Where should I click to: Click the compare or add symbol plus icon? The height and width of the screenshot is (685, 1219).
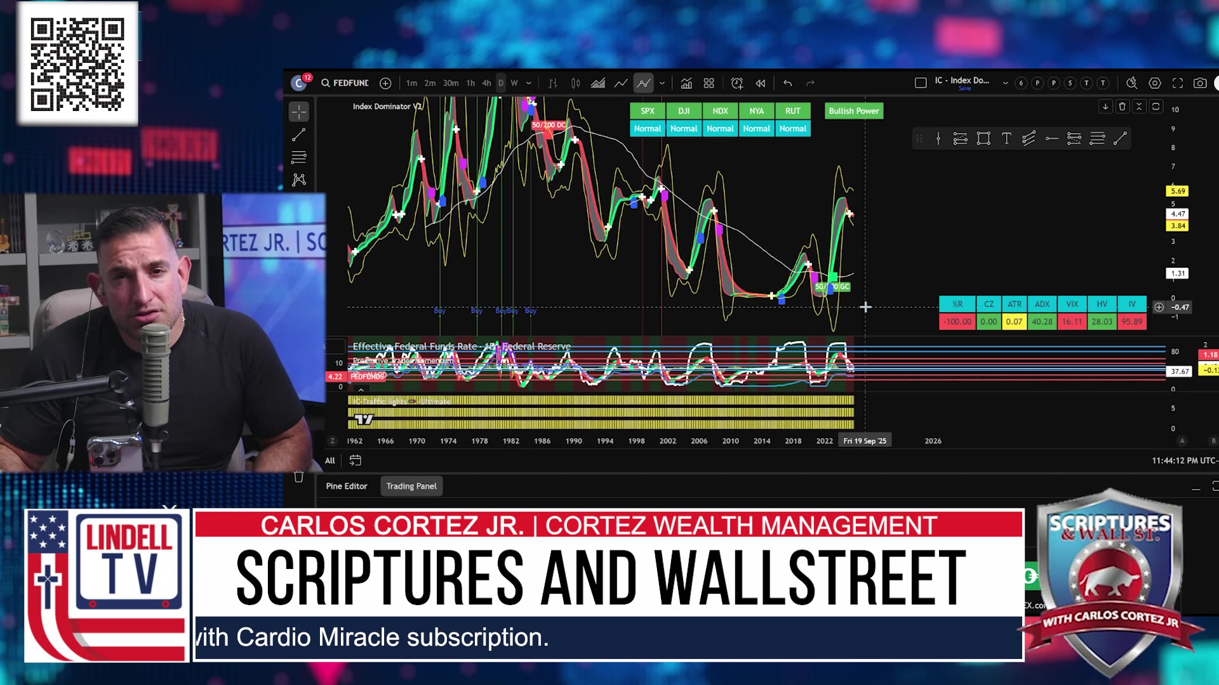click(385, 83)
